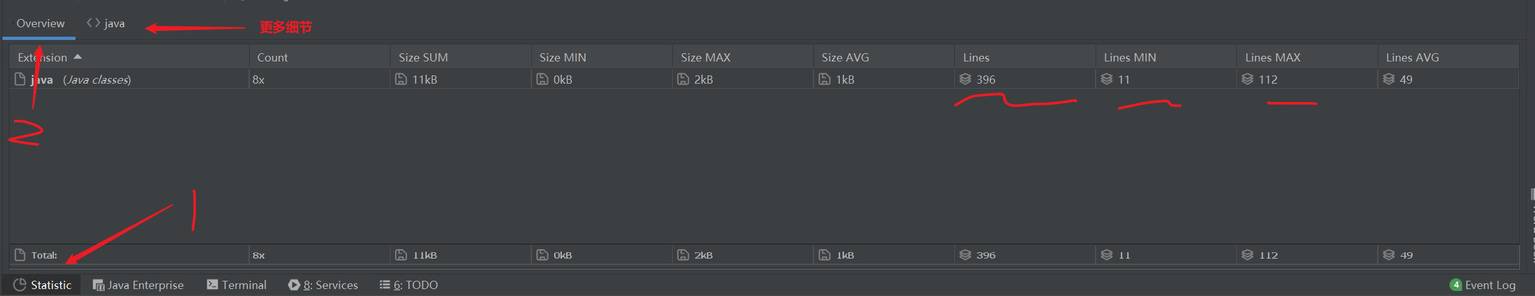This screenshot has height=296, width=1535.
Task: Click the Total row file icon
Action: point(20,255)
